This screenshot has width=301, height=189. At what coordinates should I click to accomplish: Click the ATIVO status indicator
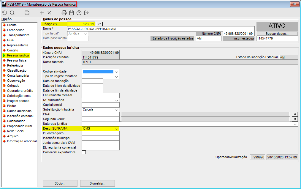277,26
